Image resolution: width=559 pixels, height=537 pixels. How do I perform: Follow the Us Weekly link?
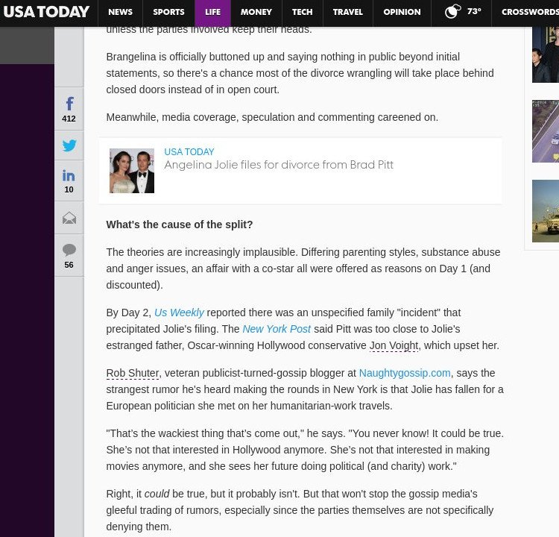pyautogui.click(x=179, y=313)
